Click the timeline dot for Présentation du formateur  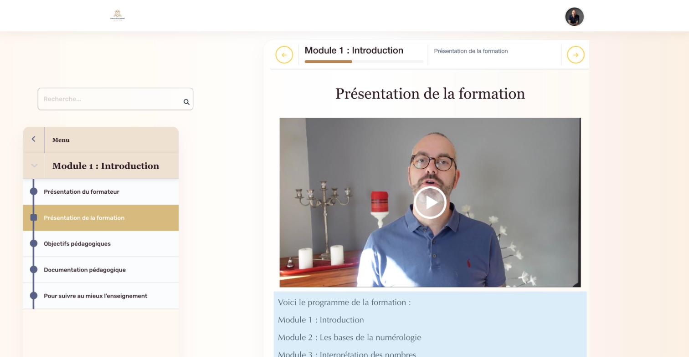(x=33, y=191)
